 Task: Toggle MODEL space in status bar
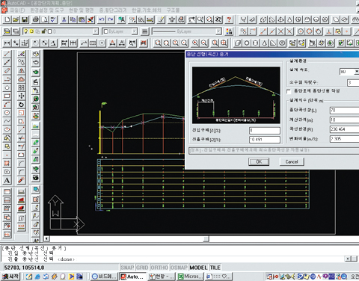[x=198, y=268]
